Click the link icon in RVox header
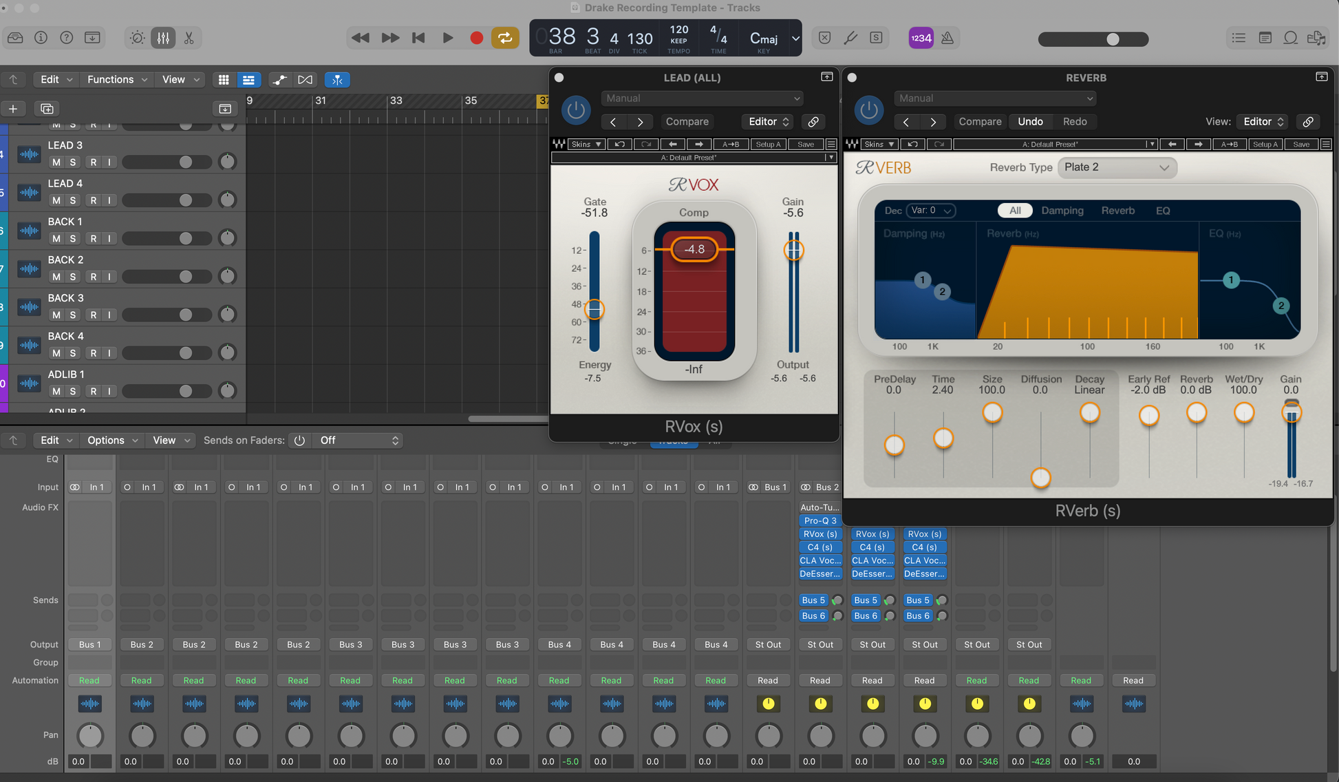 pos(813,122)
